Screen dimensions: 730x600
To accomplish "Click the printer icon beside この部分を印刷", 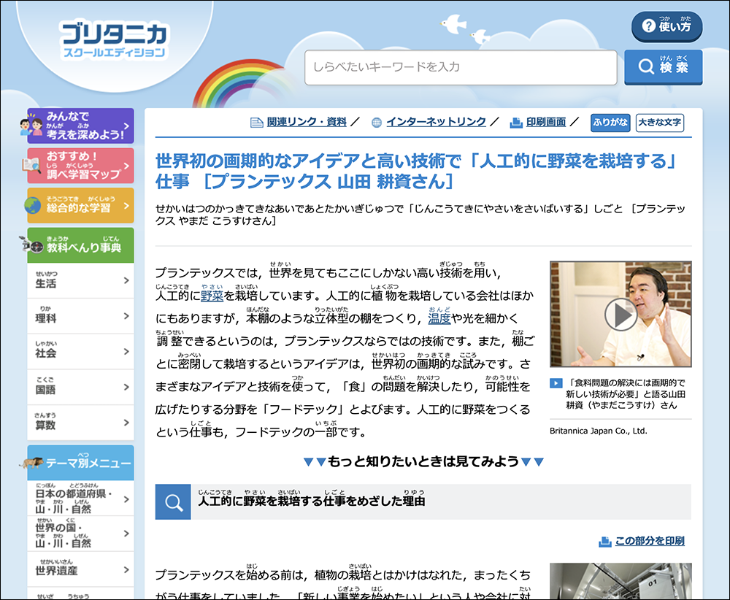I will coord(604,542).
